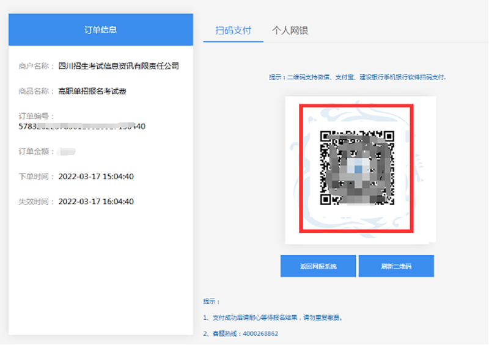Click the customer hotline number 4000268862
The height and width of the screenshot is (345, 489).
260,334
